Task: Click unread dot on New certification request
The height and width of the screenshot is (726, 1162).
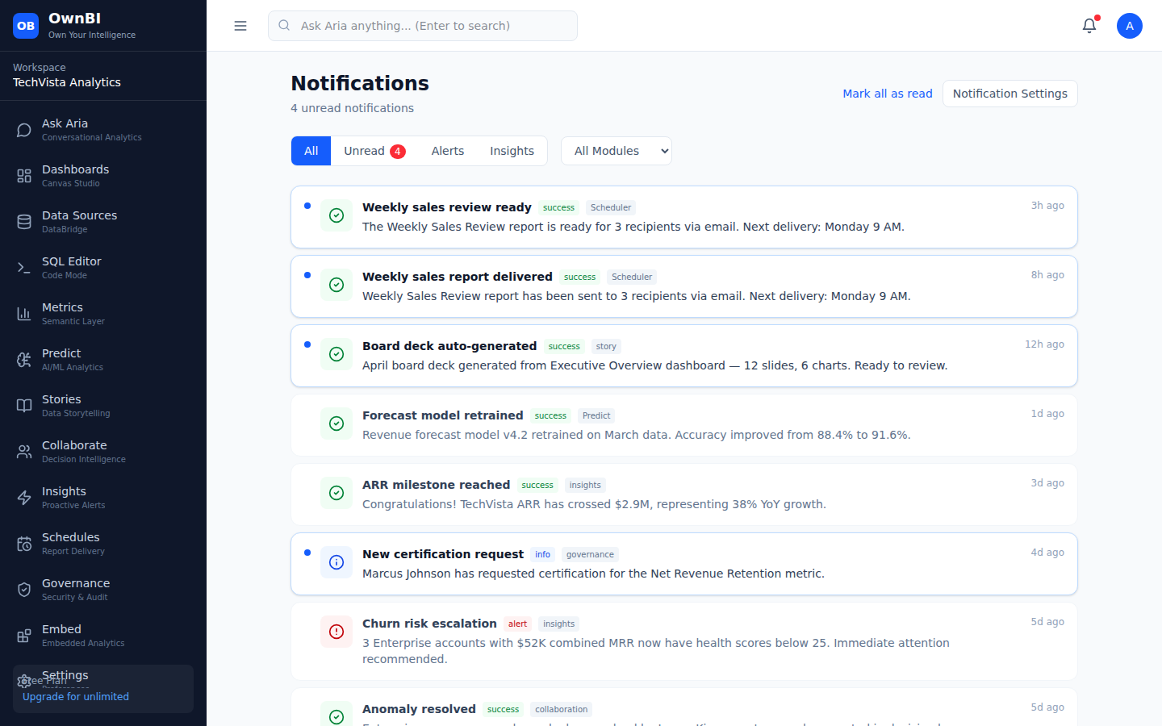Action: (307, 553)
